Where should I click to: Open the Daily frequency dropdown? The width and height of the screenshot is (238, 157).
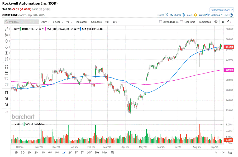click(45, 22)
